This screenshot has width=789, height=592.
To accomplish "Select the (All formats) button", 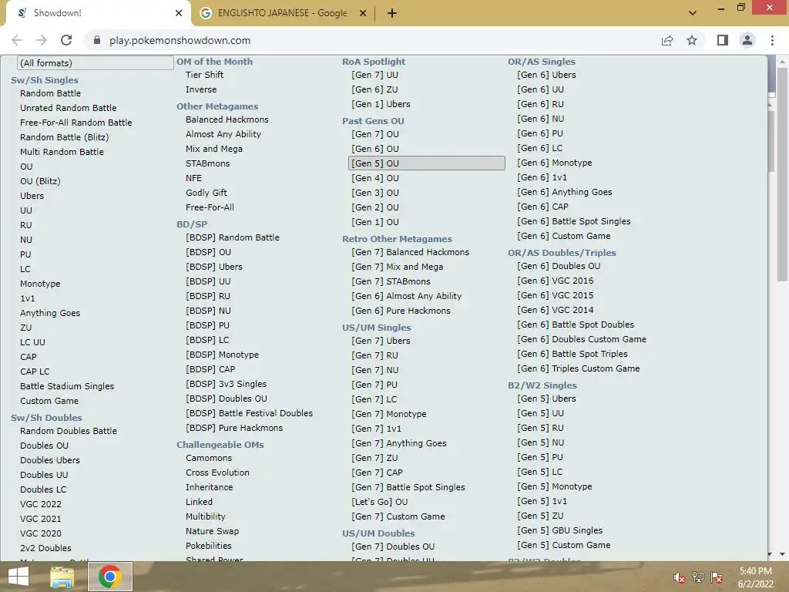I will (95, 63).
